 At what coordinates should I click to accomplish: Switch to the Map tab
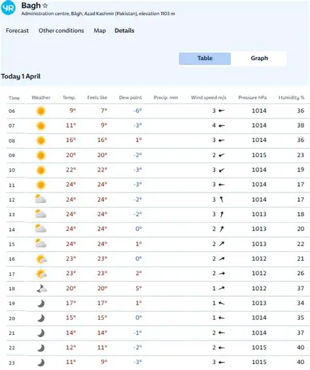[x=99, y=31]
